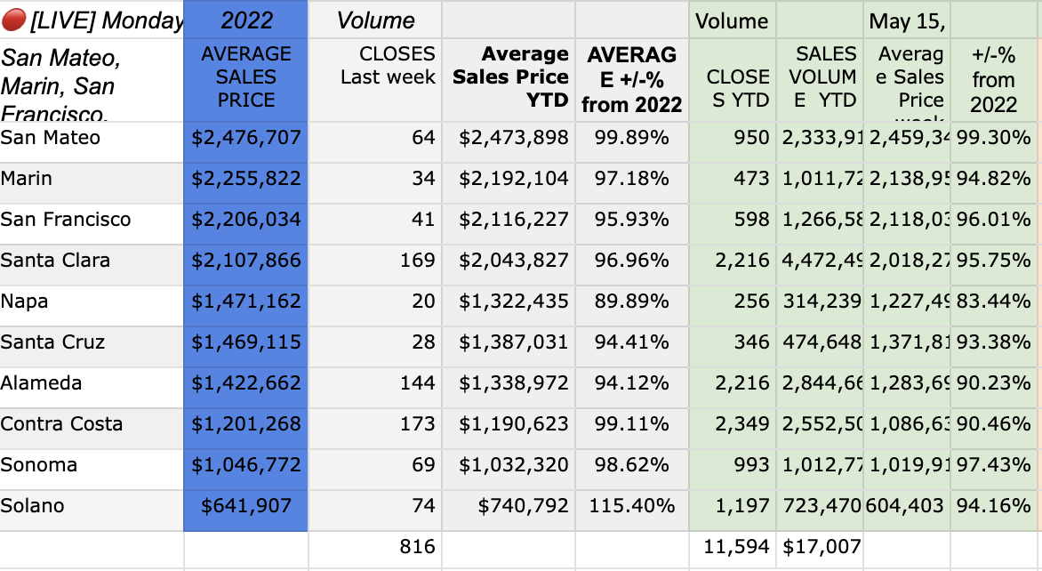The width and height of the screenshot is (1042, 571).
Task: Click Napa's $1,471,162 cell
Action: tap(246, 306)
